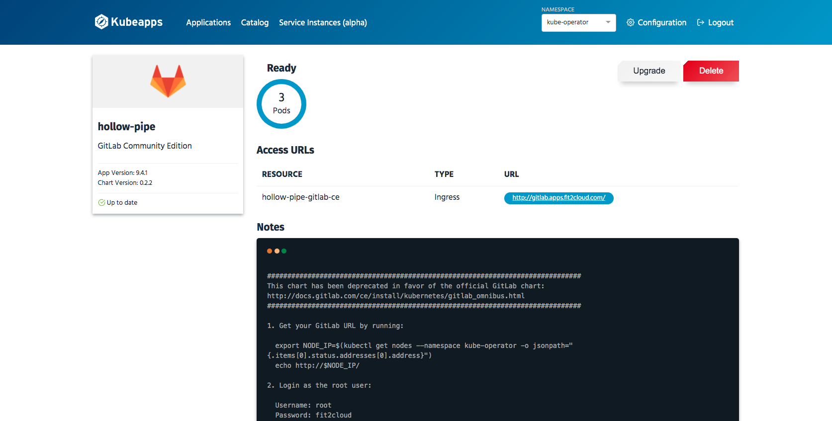The width and height of the screenshot is (832, 421).
Task: Click the Username: root line
Action: pyautogui.click(x=303, y=405)
